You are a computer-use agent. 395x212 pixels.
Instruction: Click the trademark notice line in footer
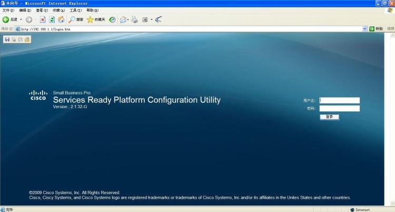click(x=190, y=198)
